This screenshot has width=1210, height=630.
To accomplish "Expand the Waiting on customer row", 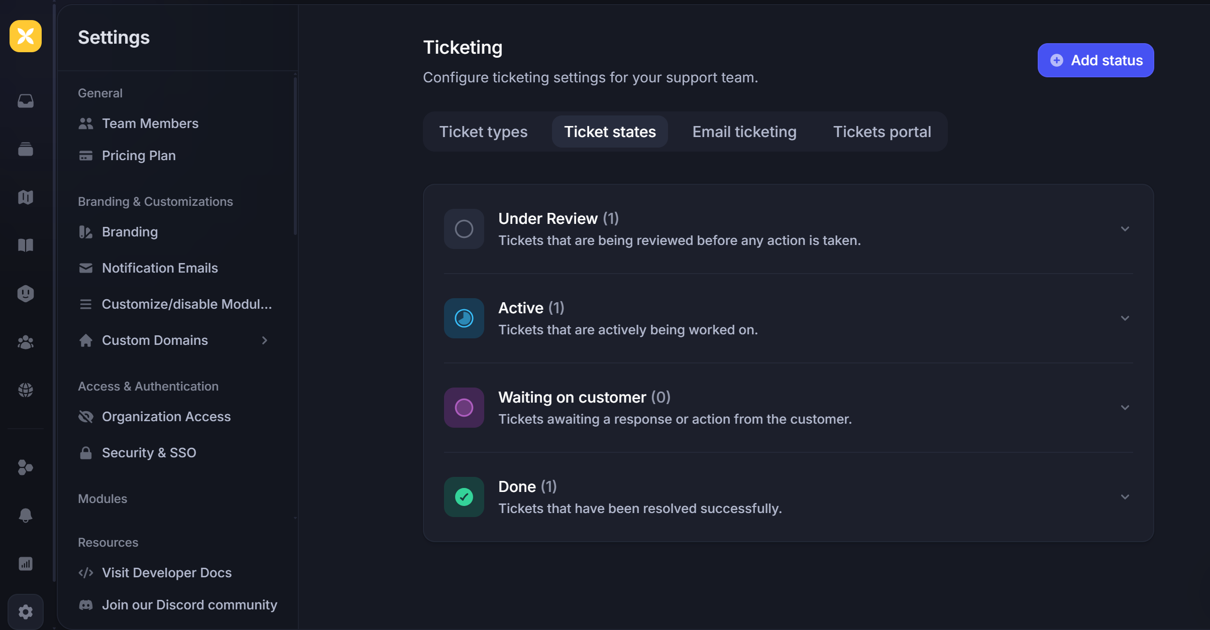I will (1125, 408).
